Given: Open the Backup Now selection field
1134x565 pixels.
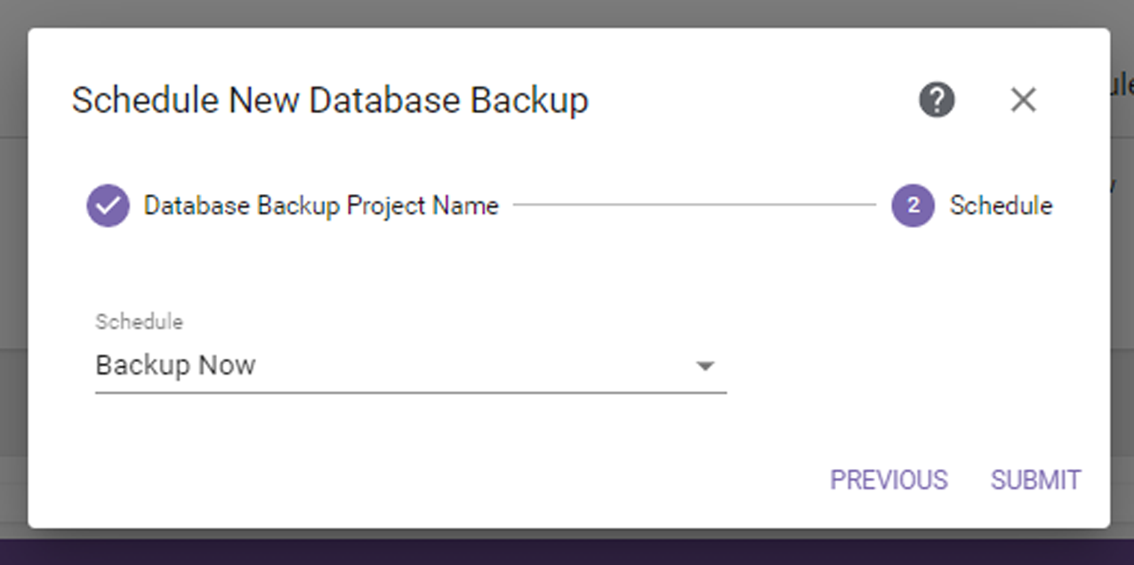Looking at the screenshot, I should [x=411, y=366].
